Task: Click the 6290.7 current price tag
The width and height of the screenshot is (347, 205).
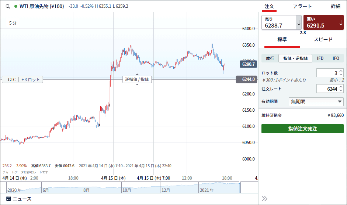Action: tap(248, 64)
